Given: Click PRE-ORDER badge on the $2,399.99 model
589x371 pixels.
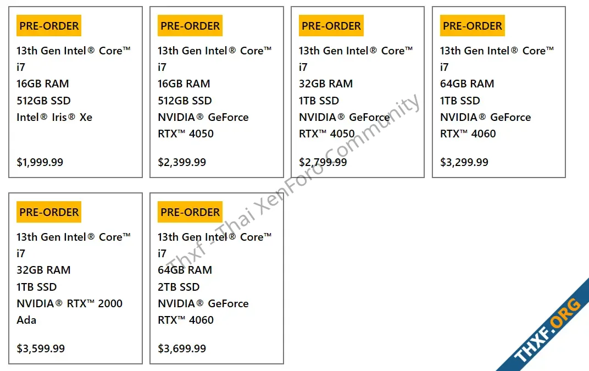Looking at the screenshot, I should point(190,26).
